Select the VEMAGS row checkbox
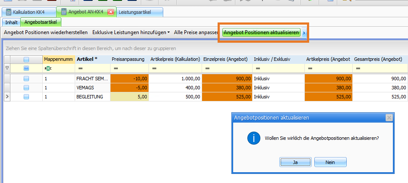This screenshot has height=183, width=408. pos(26,88)
